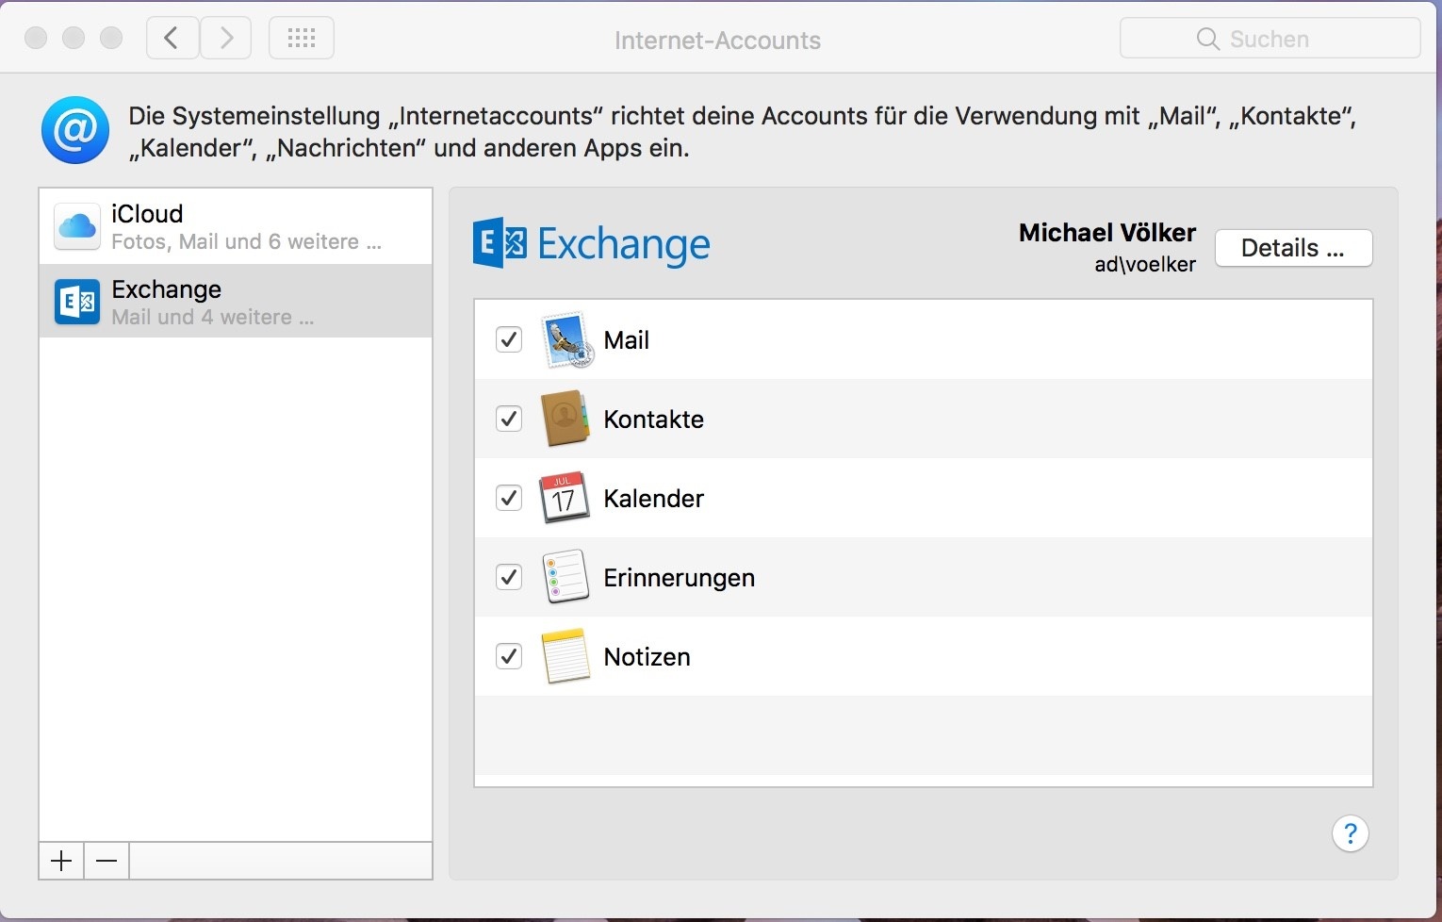The image size is (1442, 922).
Task: Click the Erinnerungen label text
Action: click(680, 578)
